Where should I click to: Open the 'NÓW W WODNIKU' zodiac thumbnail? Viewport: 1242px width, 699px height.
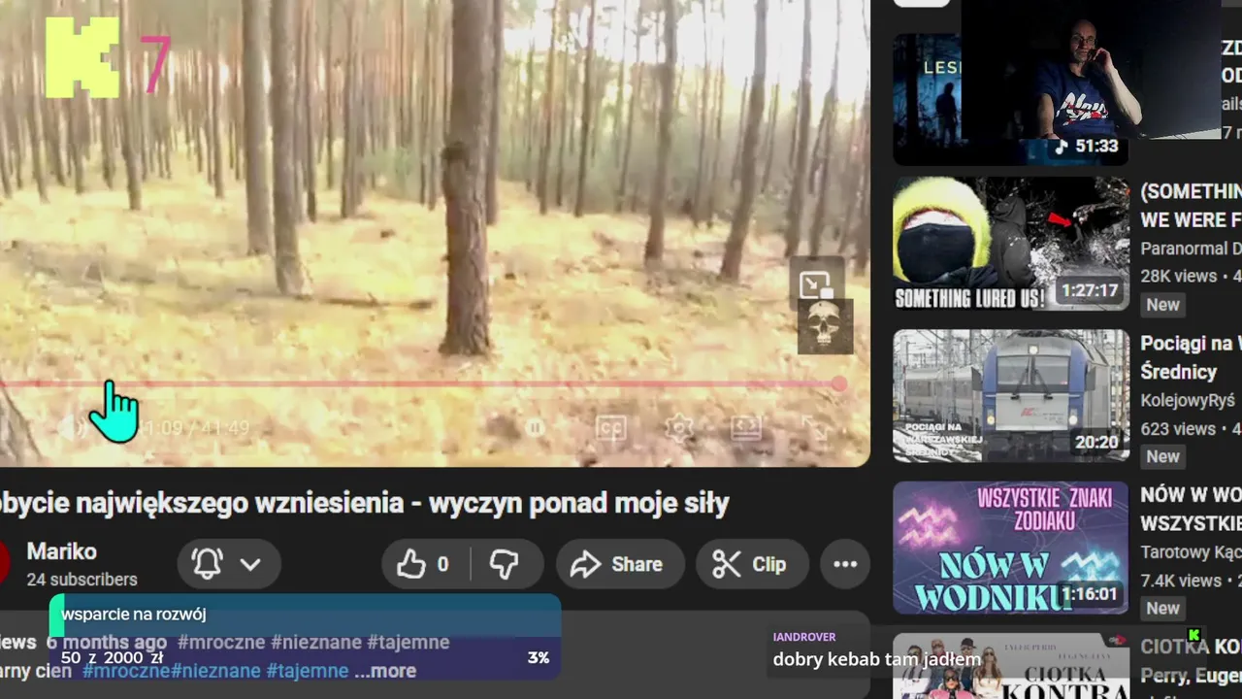(x=1011, y=548)
